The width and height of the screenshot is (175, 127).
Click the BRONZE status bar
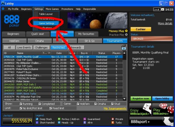point(152,39)
